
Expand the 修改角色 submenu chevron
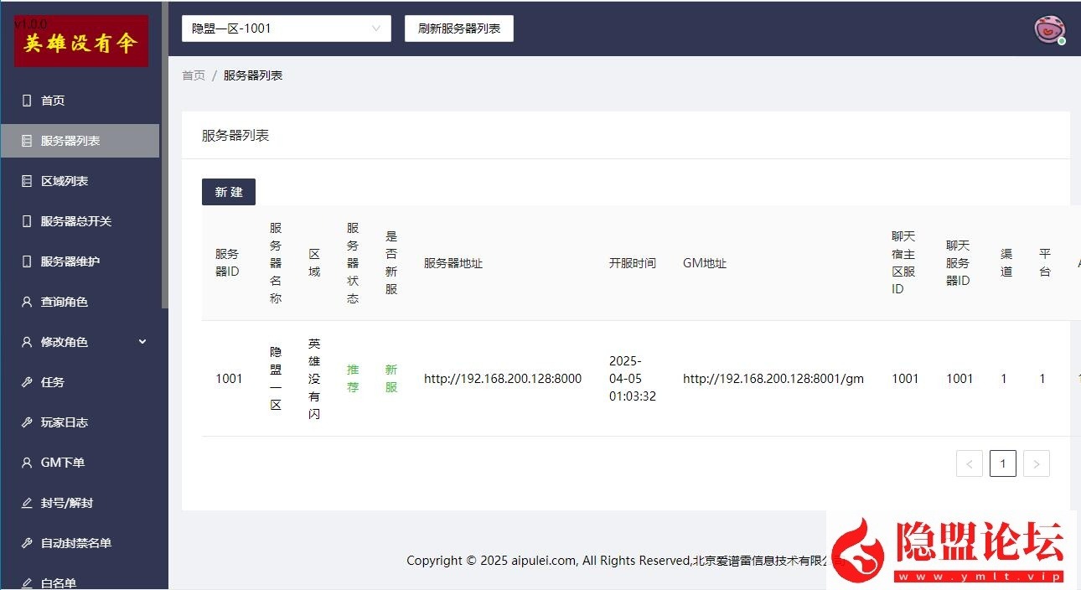click(x=142, y=342)
